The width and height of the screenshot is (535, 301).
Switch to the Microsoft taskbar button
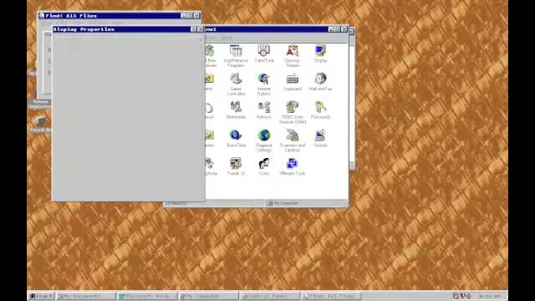[x=147, y=296]
